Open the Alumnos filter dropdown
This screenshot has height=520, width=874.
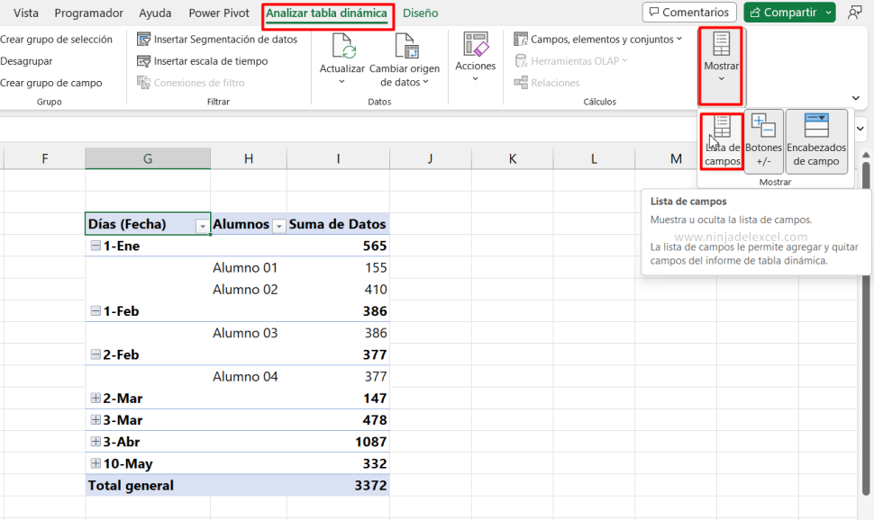click(279, 223)
